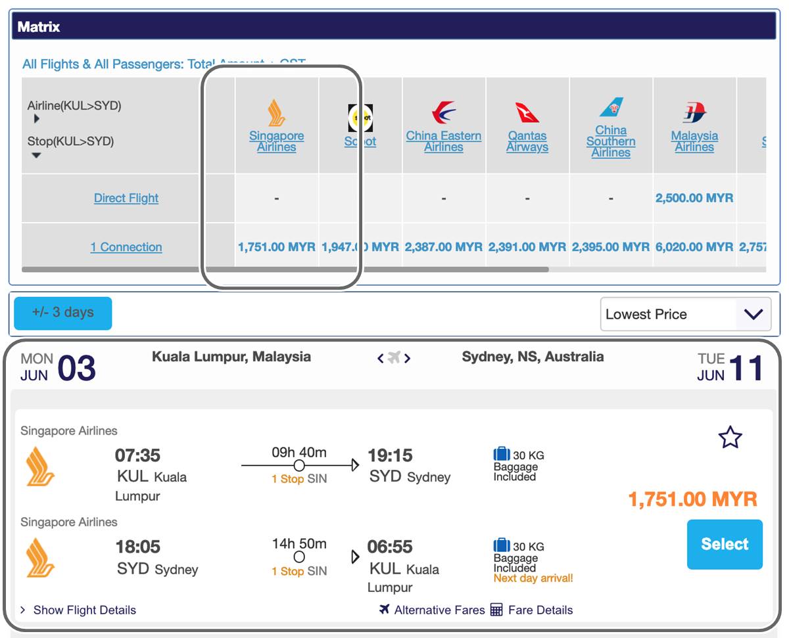Open the Malaysia Airlines link
Screen dimensions: 789x638
pos(694,141)
